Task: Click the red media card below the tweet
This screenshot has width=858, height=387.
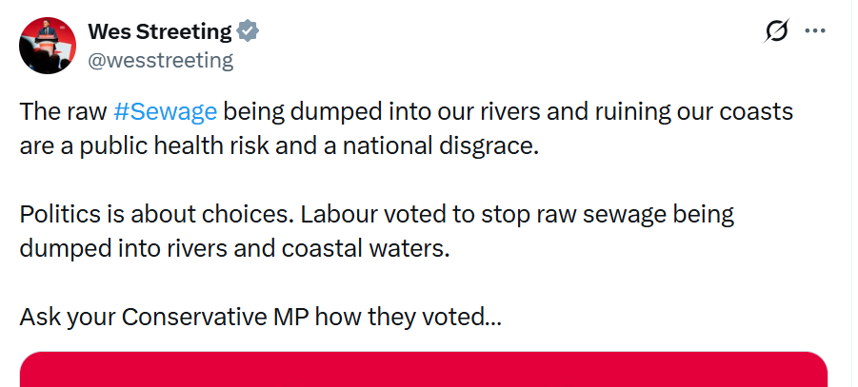Action: tap(423, 369)
